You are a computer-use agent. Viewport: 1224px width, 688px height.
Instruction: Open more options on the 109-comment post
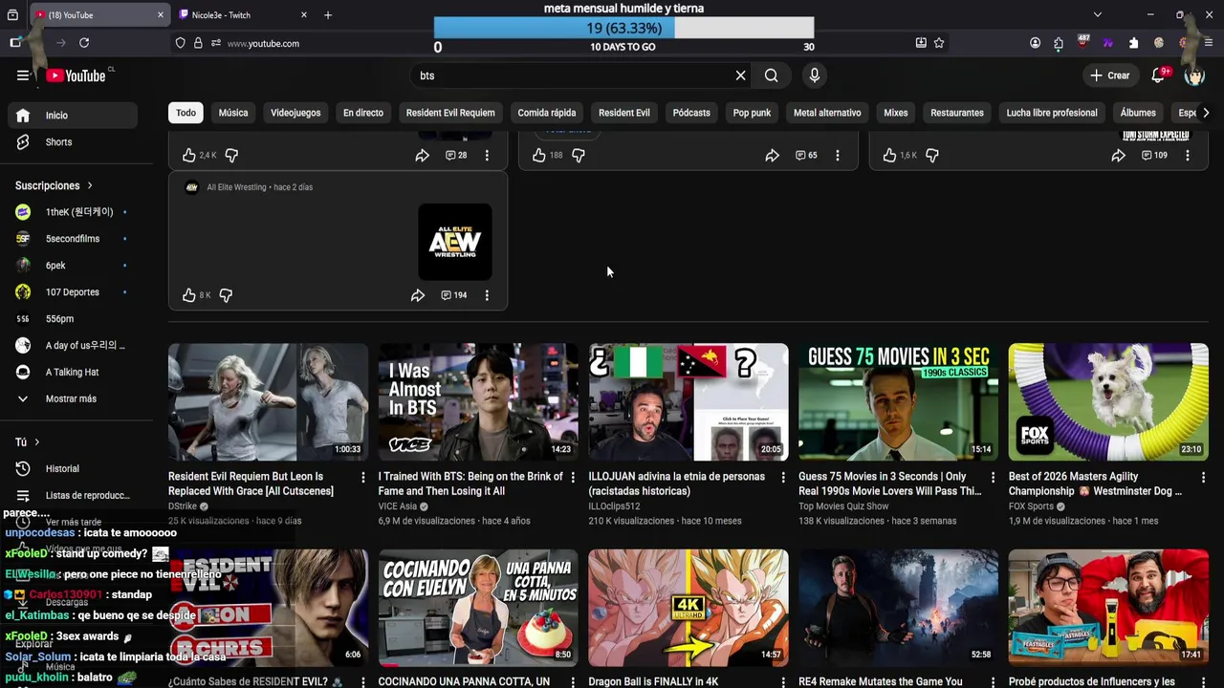pyautogui.click(x=1188, y=155)
